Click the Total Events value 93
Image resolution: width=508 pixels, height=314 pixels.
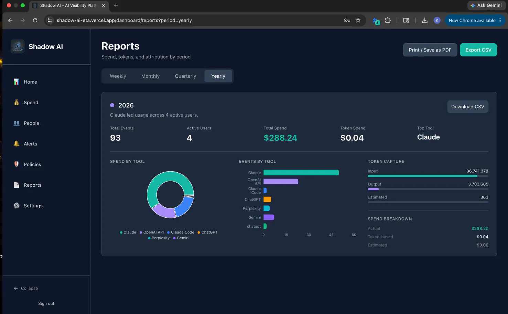coord(115,138)
